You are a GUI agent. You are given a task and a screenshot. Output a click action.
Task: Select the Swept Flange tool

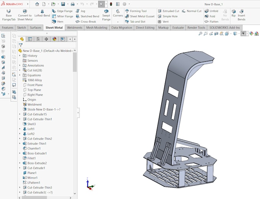106,15
